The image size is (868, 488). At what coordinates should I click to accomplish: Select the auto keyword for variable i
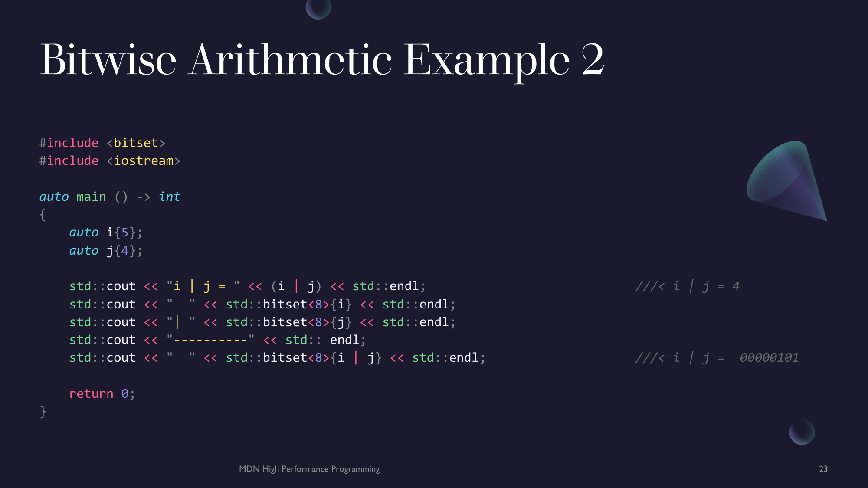click(x=80, y=233)
